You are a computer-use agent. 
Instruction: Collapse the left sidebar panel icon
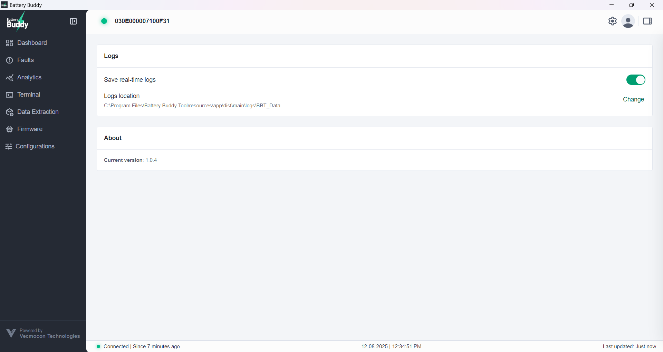73,21
